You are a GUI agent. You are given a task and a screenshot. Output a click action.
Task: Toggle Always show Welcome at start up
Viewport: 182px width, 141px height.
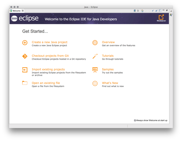[x=135, y=120]
